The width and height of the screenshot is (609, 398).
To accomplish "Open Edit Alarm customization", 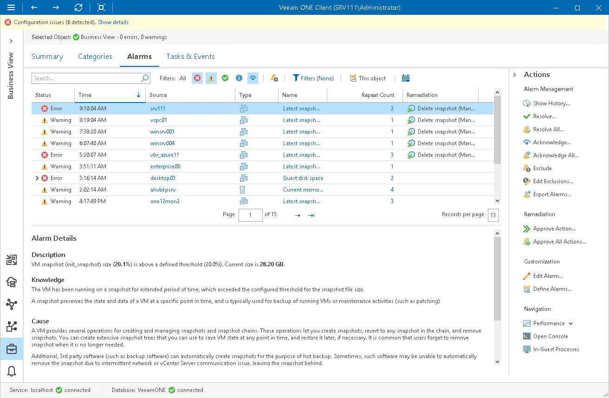I will pyautogui.click(x=543, y=276).
